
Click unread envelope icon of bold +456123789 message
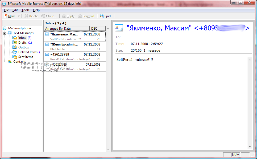(x=47, y=54)
